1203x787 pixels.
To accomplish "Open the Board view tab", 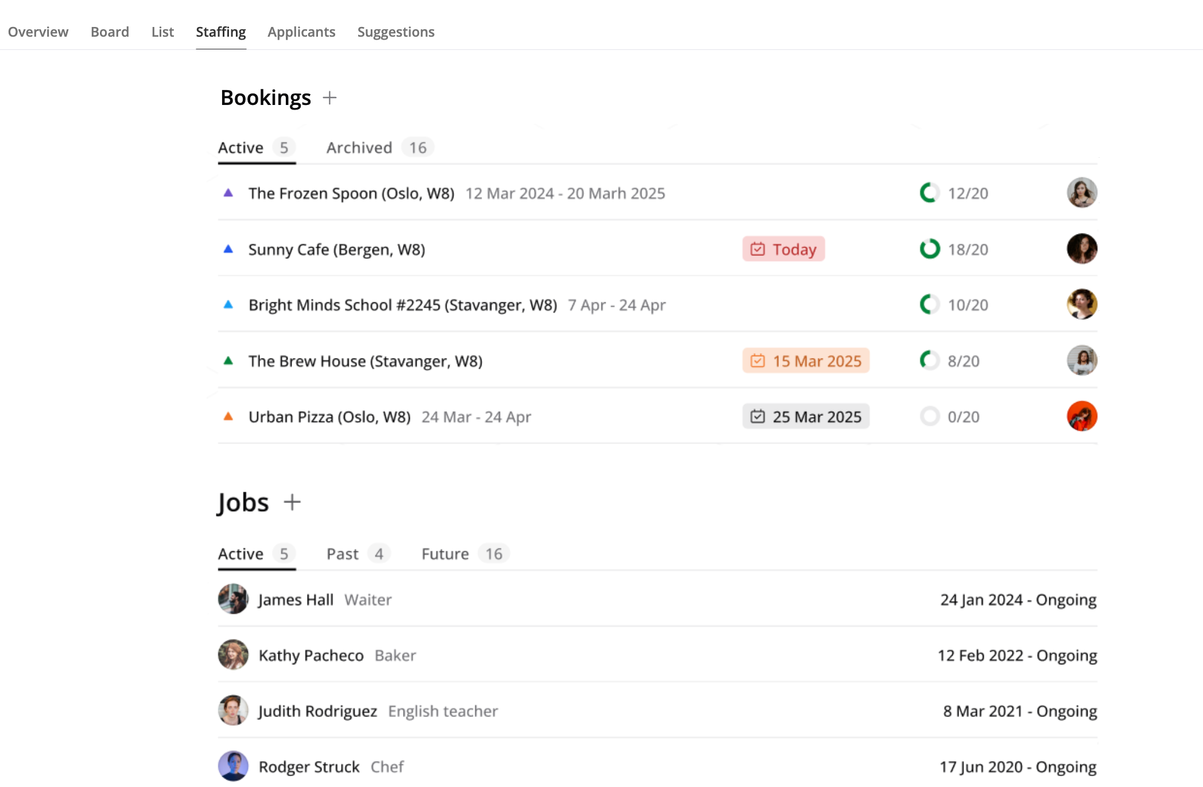I will [x=110, y=32].
